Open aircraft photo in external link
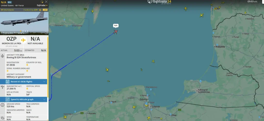This screenshot has height=121, width=264. (x=46, y=33)
